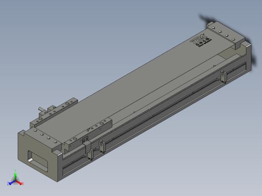
Task: Select the leftmost sensor bracket on the side rail
Action: tap(89, 154)
